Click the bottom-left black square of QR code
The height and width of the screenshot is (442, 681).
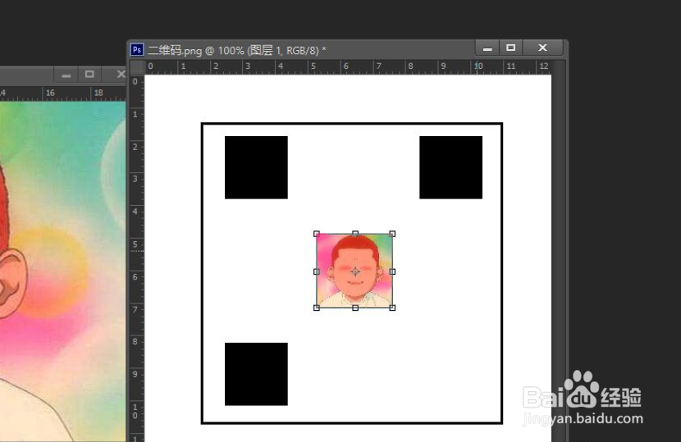pos(256,374)
